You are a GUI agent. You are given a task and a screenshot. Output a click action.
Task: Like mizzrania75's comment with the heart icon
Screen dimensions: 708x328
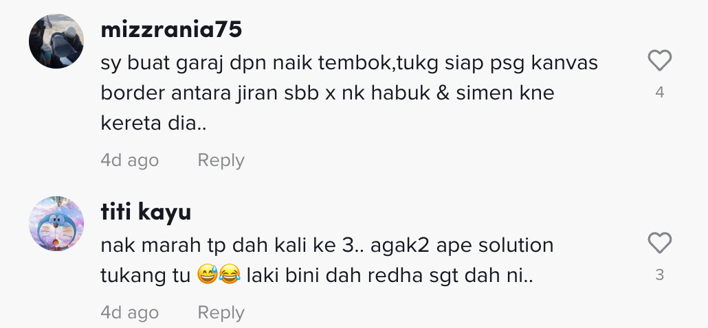pyautogui.click(x=660, y=61)
